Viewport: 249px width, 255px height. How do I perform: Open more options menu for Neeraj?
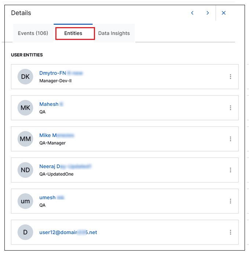tap(230, 170)
